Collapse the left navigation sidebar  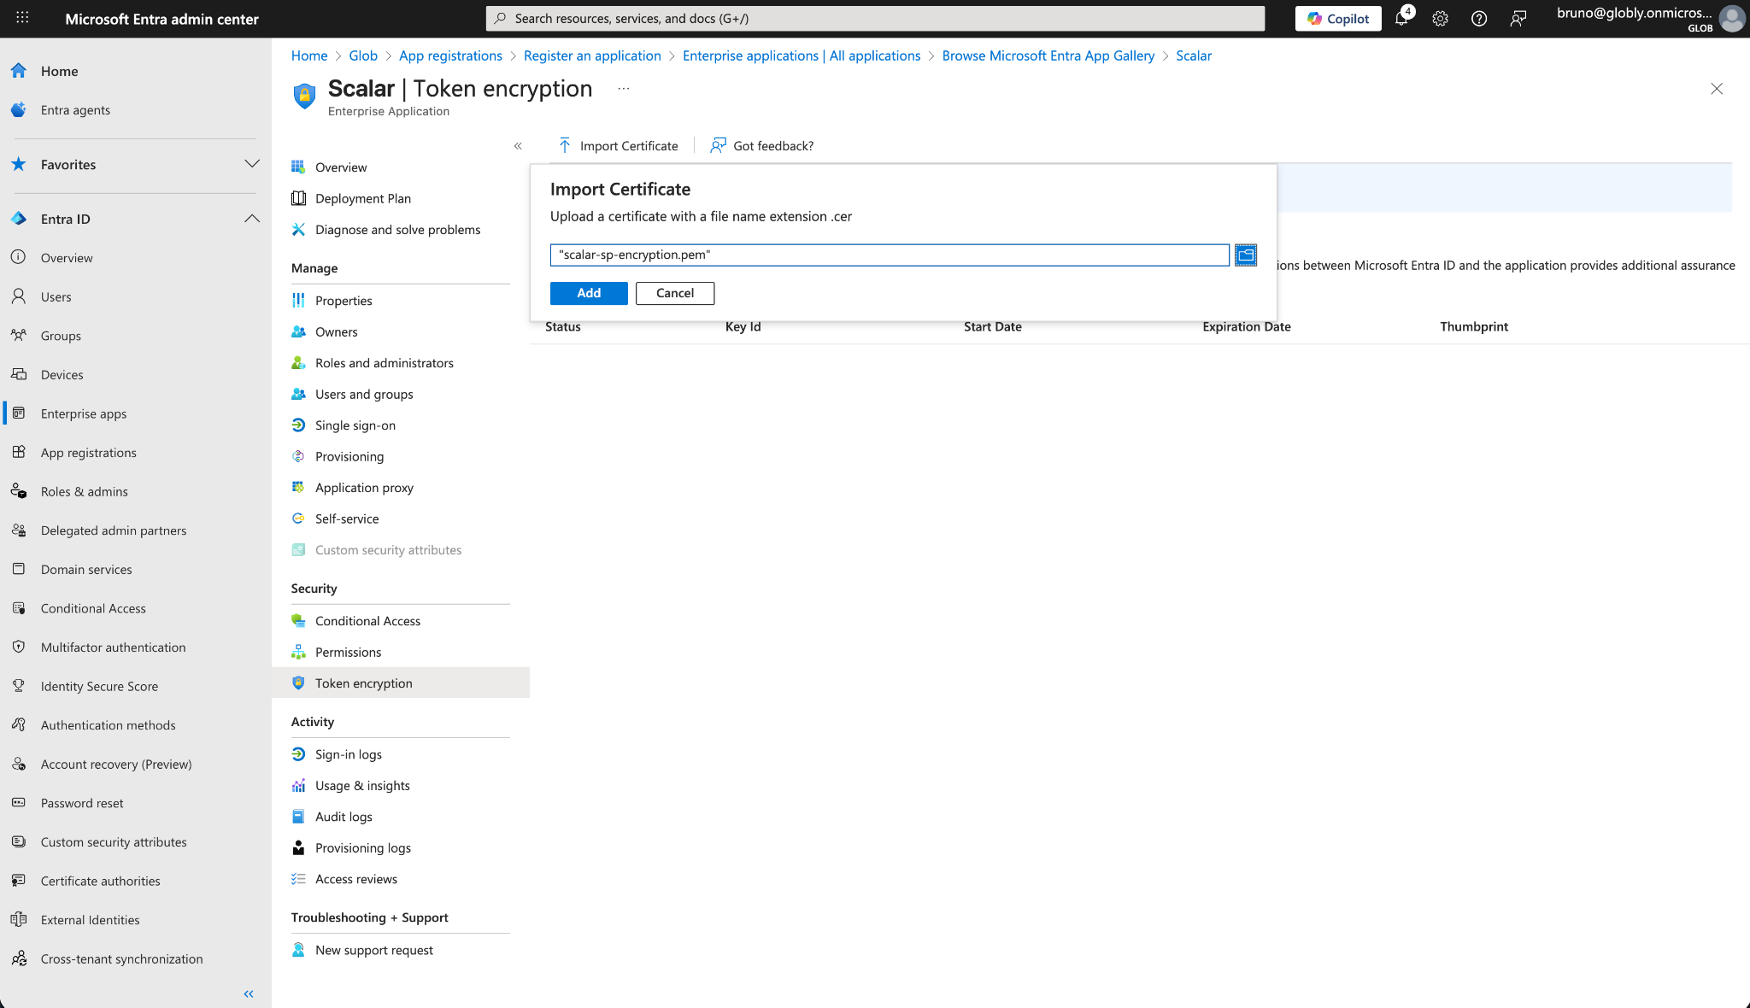click(249, 993)
